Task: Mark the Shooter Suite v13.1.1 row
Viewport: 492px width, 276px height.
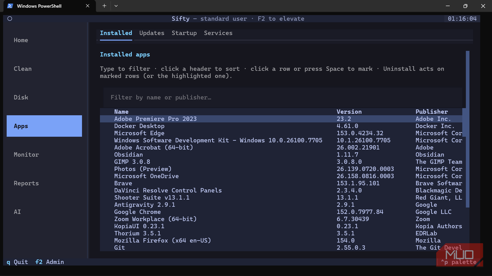Action: tap(281, 198)
